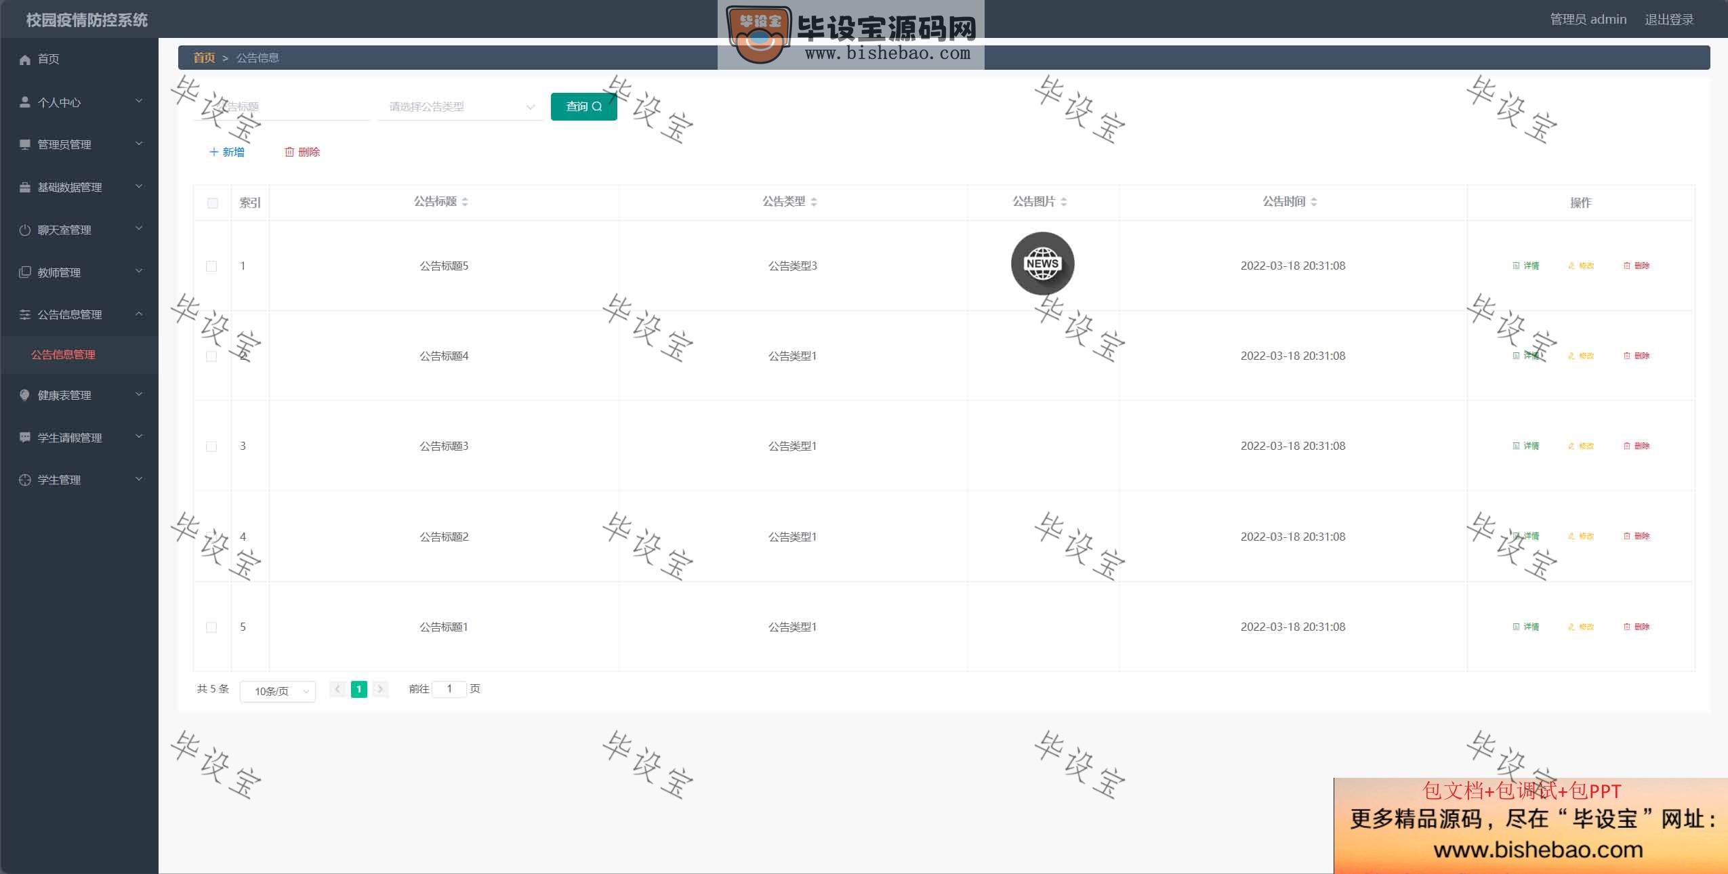This screenshot has width=1728, height=874.
Task: Check the box for row 公告标题4
Action: pos(211,356)
